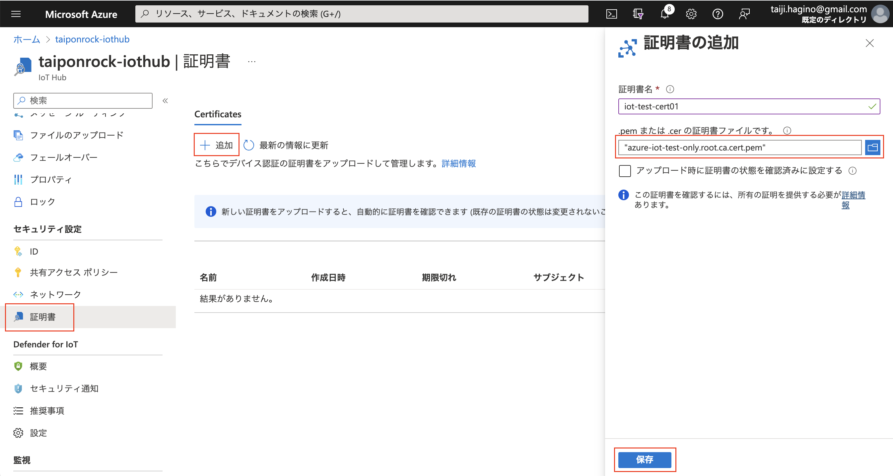Open the notifications bell showing 8 alerts
The image size is (893, 476).
(x=664, y=14)
